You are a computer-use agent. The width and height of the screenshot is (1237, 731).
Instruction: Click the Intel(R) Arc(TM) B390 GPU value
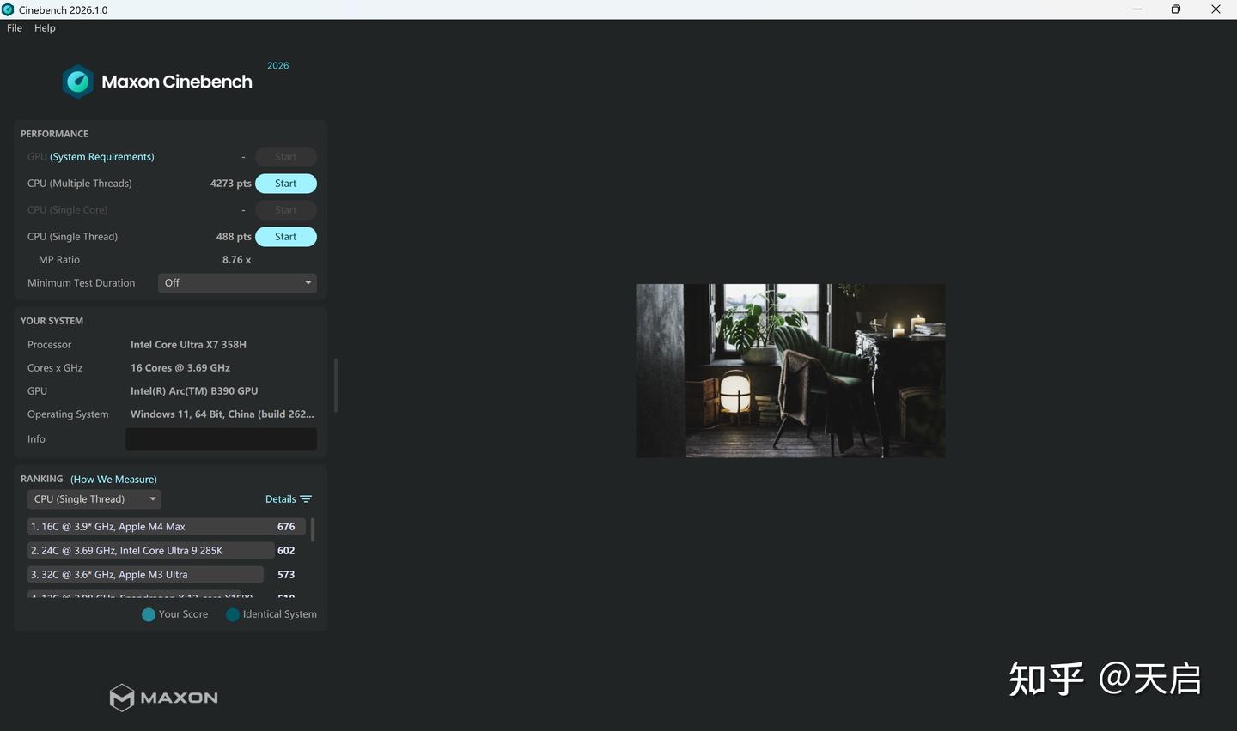194,391
